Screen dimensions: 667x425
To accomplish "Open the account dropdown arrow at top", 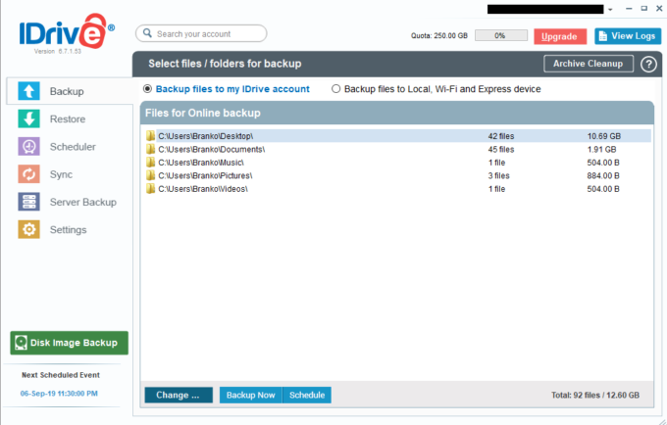I will pos(610,10).
